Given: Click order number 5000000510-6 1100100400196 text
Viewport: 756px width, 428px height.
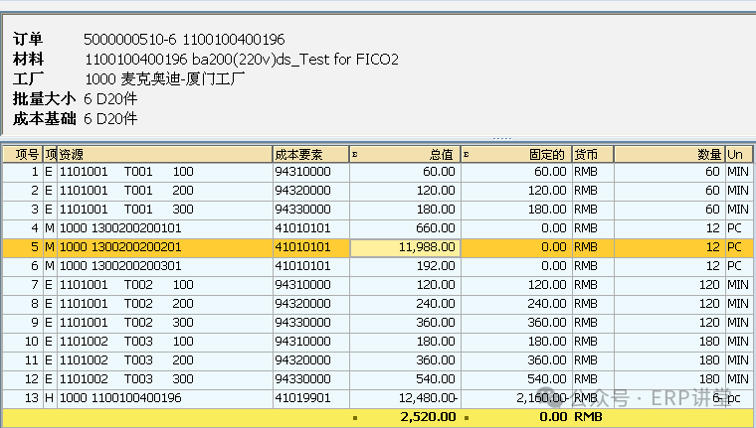Looking at the screenshot, I should tap(184, 39).
